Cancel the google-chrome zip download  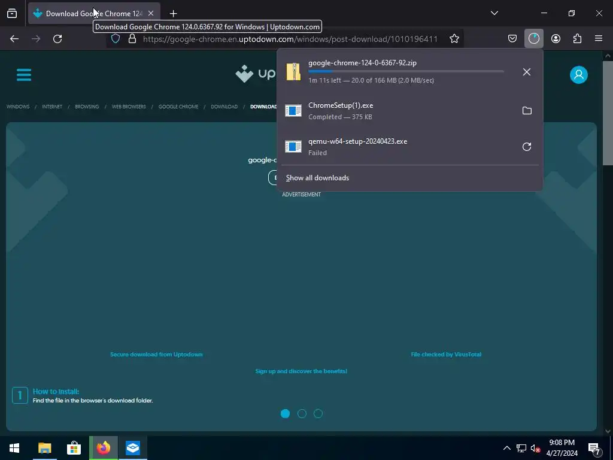tap(527, 72)
